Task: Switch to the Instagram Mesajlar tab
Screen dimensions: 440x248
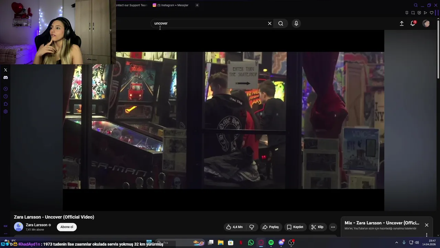Action: click(171, 5)
